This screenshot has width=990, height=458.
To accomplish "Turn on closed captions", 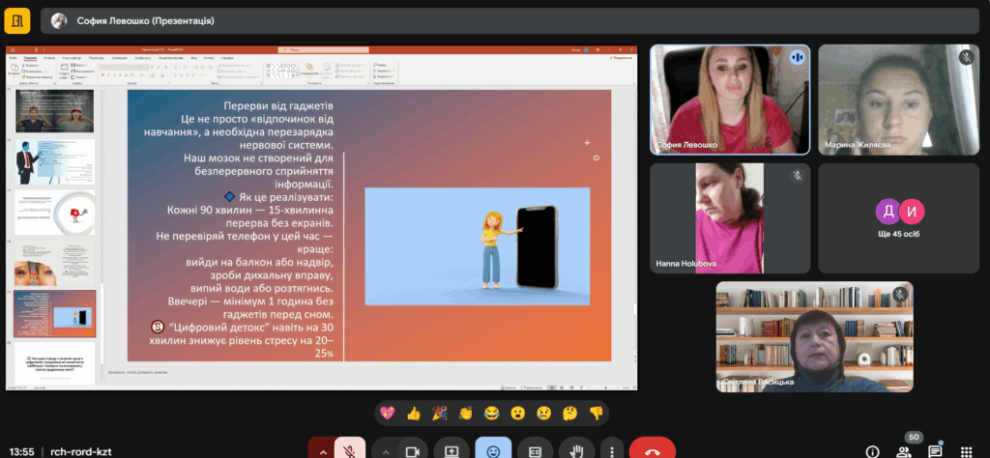I will point(534,450).
